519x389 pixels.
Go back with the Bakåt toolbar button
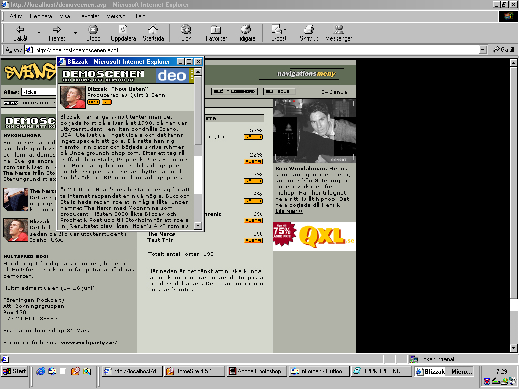pos(20,33)
